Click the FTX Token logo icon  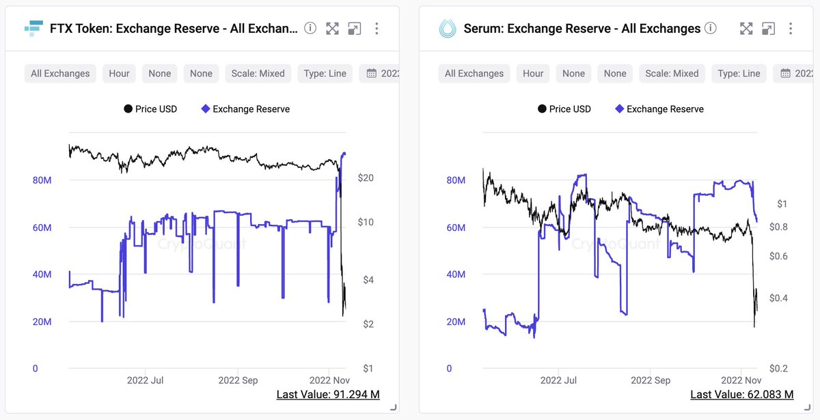[x=33, y=28]
